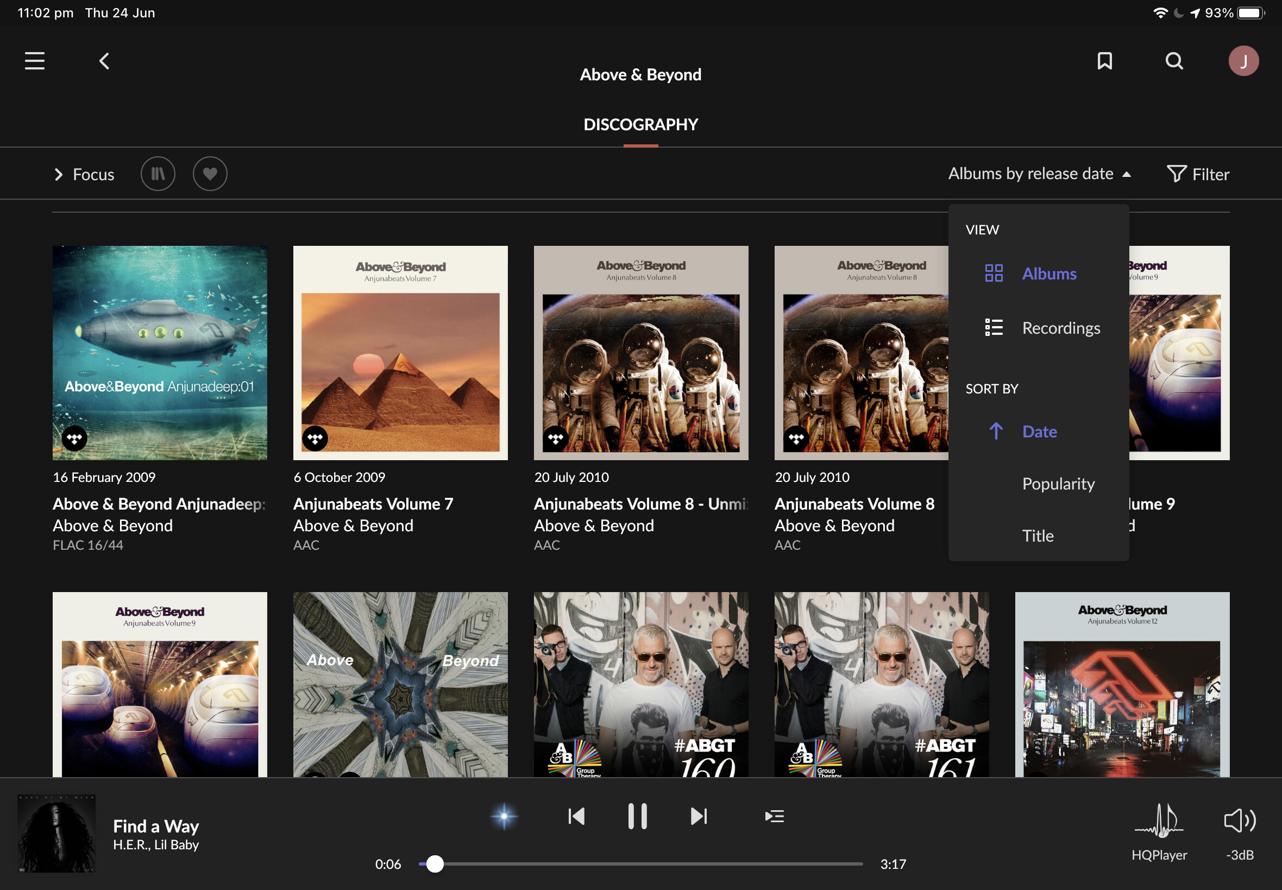The image size is (1282, 890).
Task: Click TIDAL badge on Anjunadeep:01 cover
Action: [74, 439]
